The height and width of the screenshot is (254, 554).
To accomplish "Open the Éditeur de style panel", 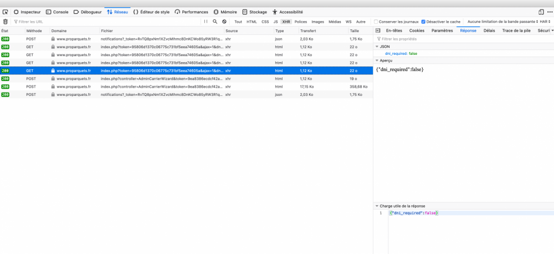I will [x=151, y=12].
